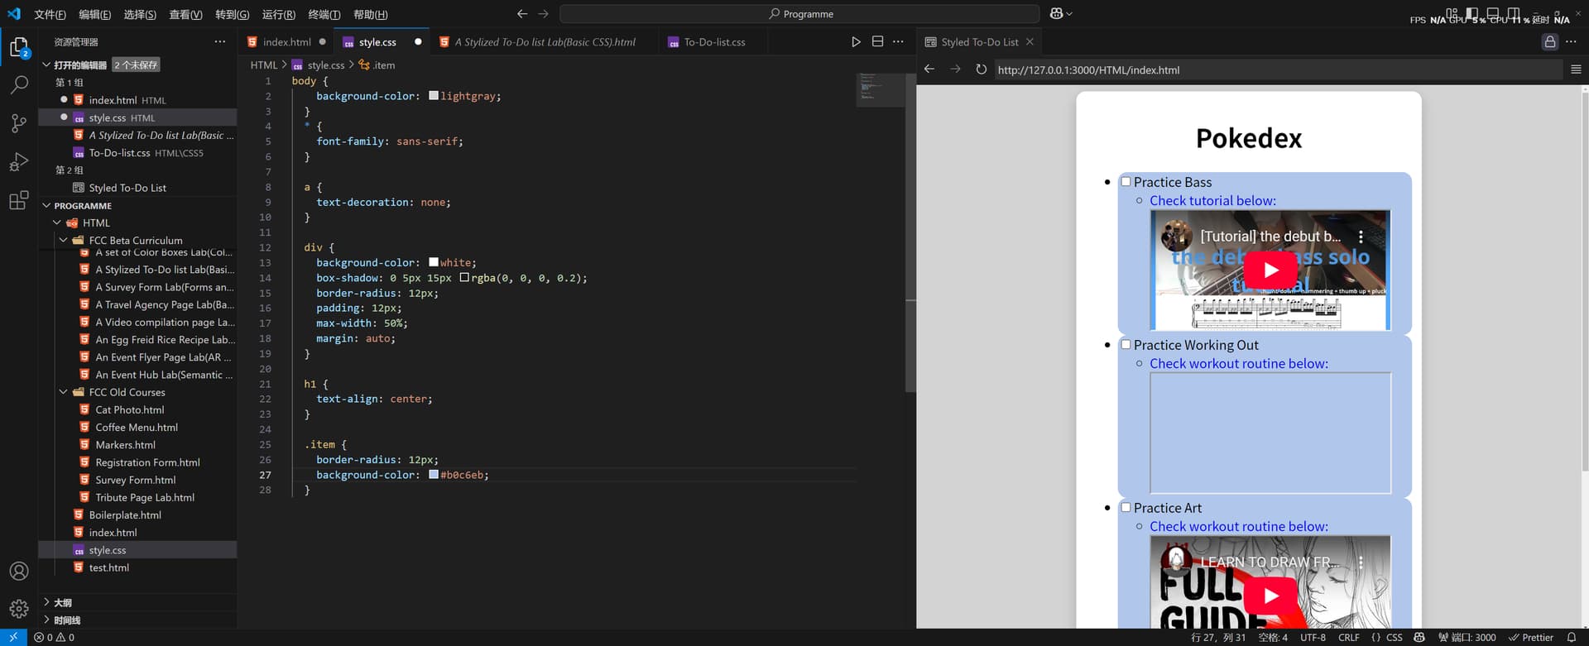Close the Styled To-Do List preview tab

[x=1030, y=42]
